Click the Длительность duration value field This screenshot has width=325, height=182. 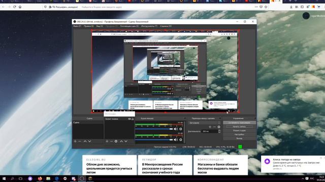coord(210,131)
